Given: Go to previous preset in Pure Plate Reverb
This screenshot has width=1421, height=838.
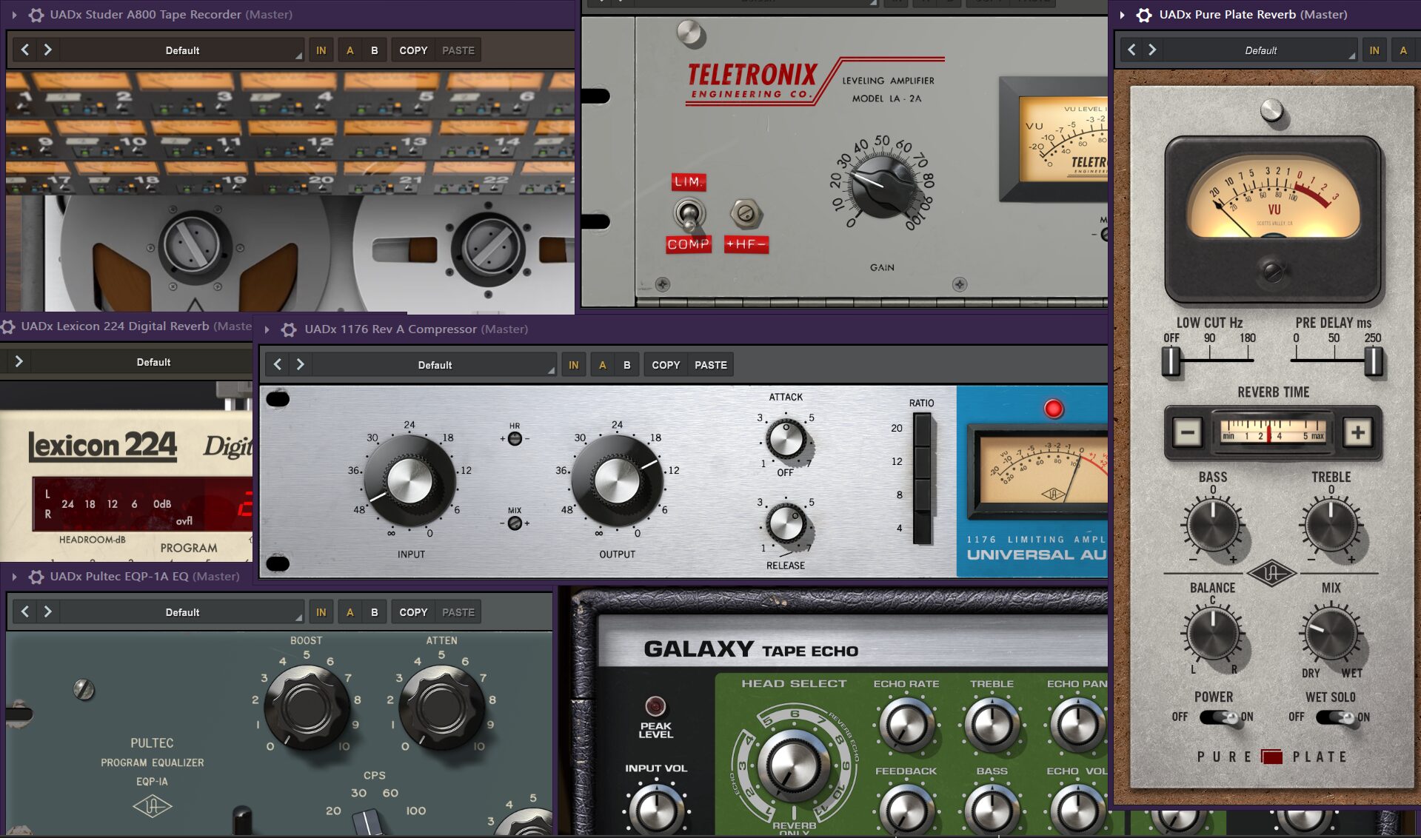Looking at the screenshot, I should click(1131, 50).
